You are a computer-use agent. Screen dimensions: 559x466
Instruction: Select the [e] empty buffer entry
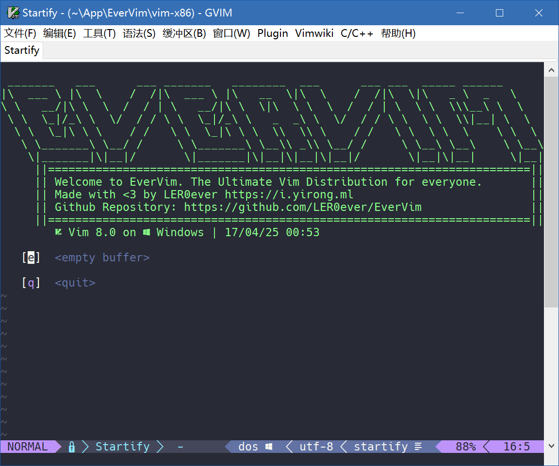[x=86, y=257]
